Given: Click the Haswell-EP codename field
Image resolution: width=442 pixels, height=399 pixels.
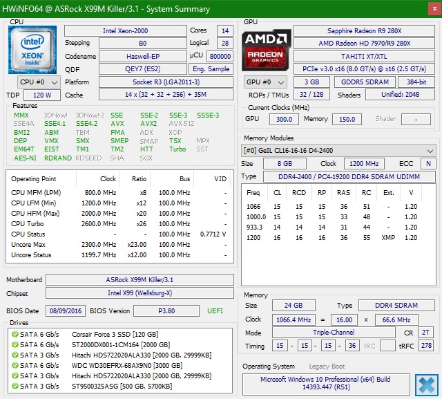Looking at the screenshot, I should click(x=143, y=57).
